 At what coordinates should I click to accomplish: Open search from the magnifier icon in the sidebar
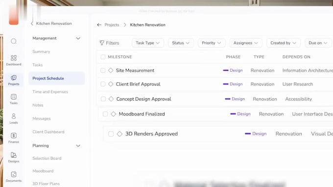pos(14,41)
